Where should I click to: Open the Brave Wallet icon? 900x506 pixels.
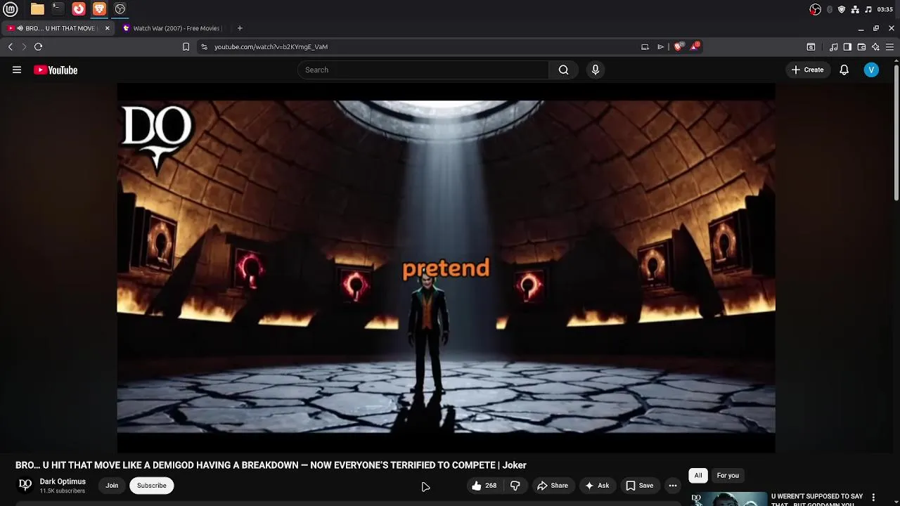(861, 46)
